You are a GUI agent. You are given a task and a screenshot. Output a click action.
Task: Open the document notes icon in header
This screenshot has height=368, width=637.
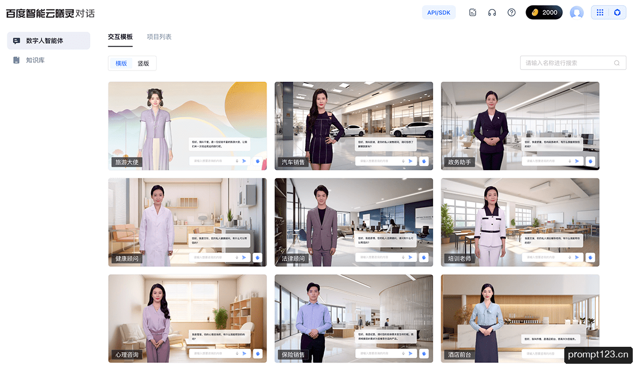(x=472, y=13)
